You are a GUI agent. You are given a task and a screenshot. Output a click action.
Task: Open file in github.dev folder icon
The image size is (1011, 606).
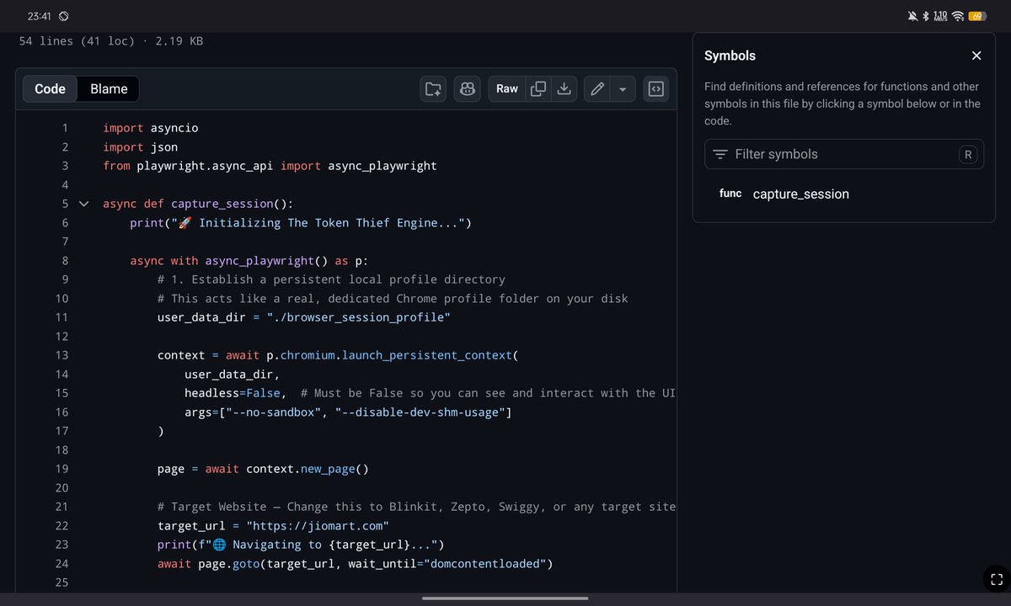433,88
